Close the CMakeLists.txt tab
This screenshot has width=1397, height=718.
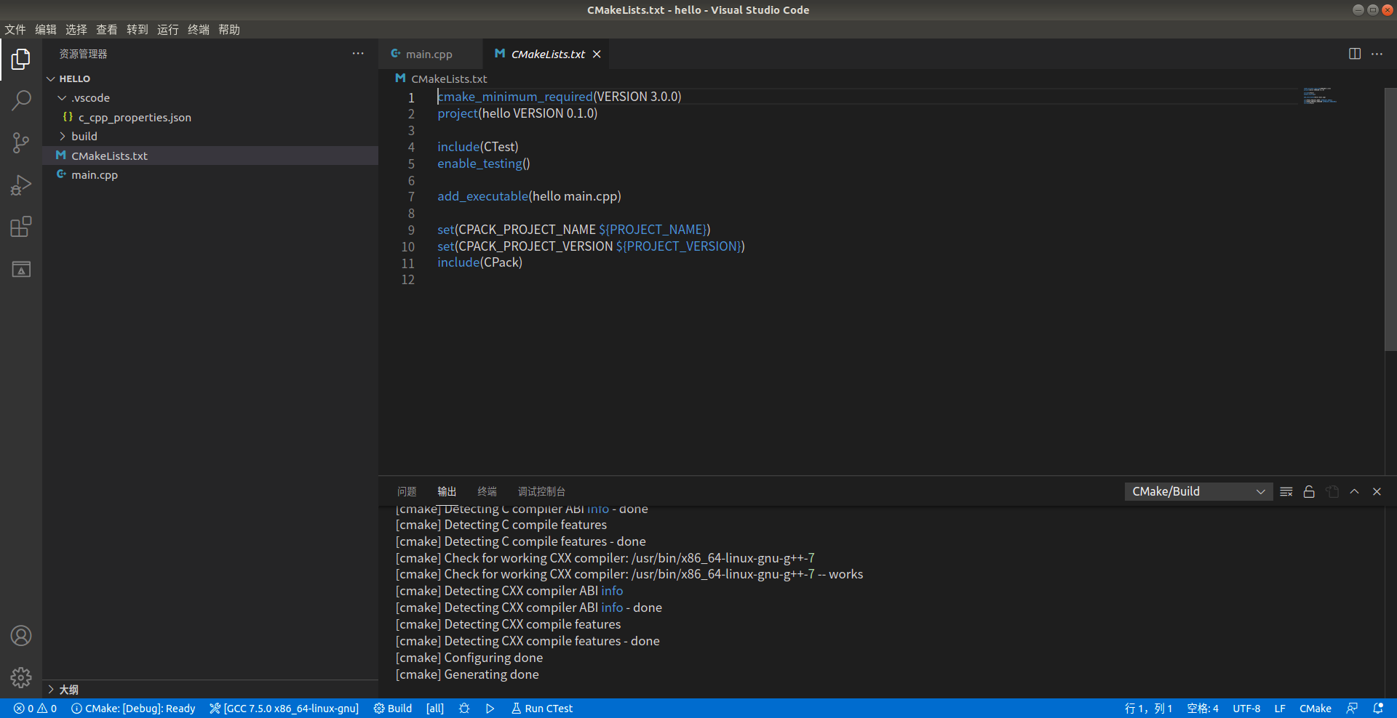point(597,55)
